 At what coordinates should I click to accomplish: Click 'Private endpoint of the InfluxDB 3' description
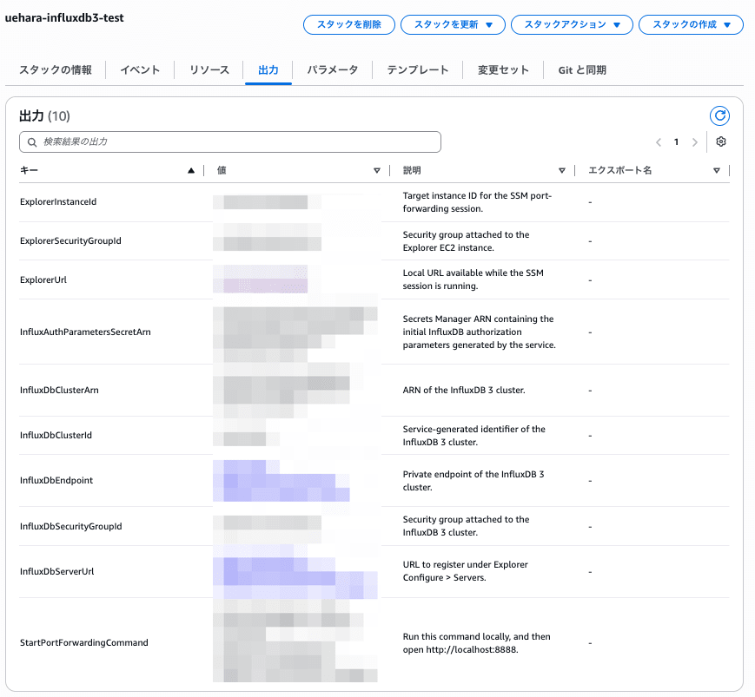474,481
